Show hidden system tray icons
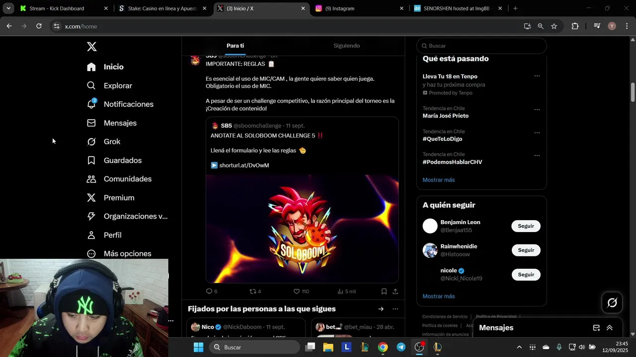This screenshot has width=636, height=357. click(519, 347)
